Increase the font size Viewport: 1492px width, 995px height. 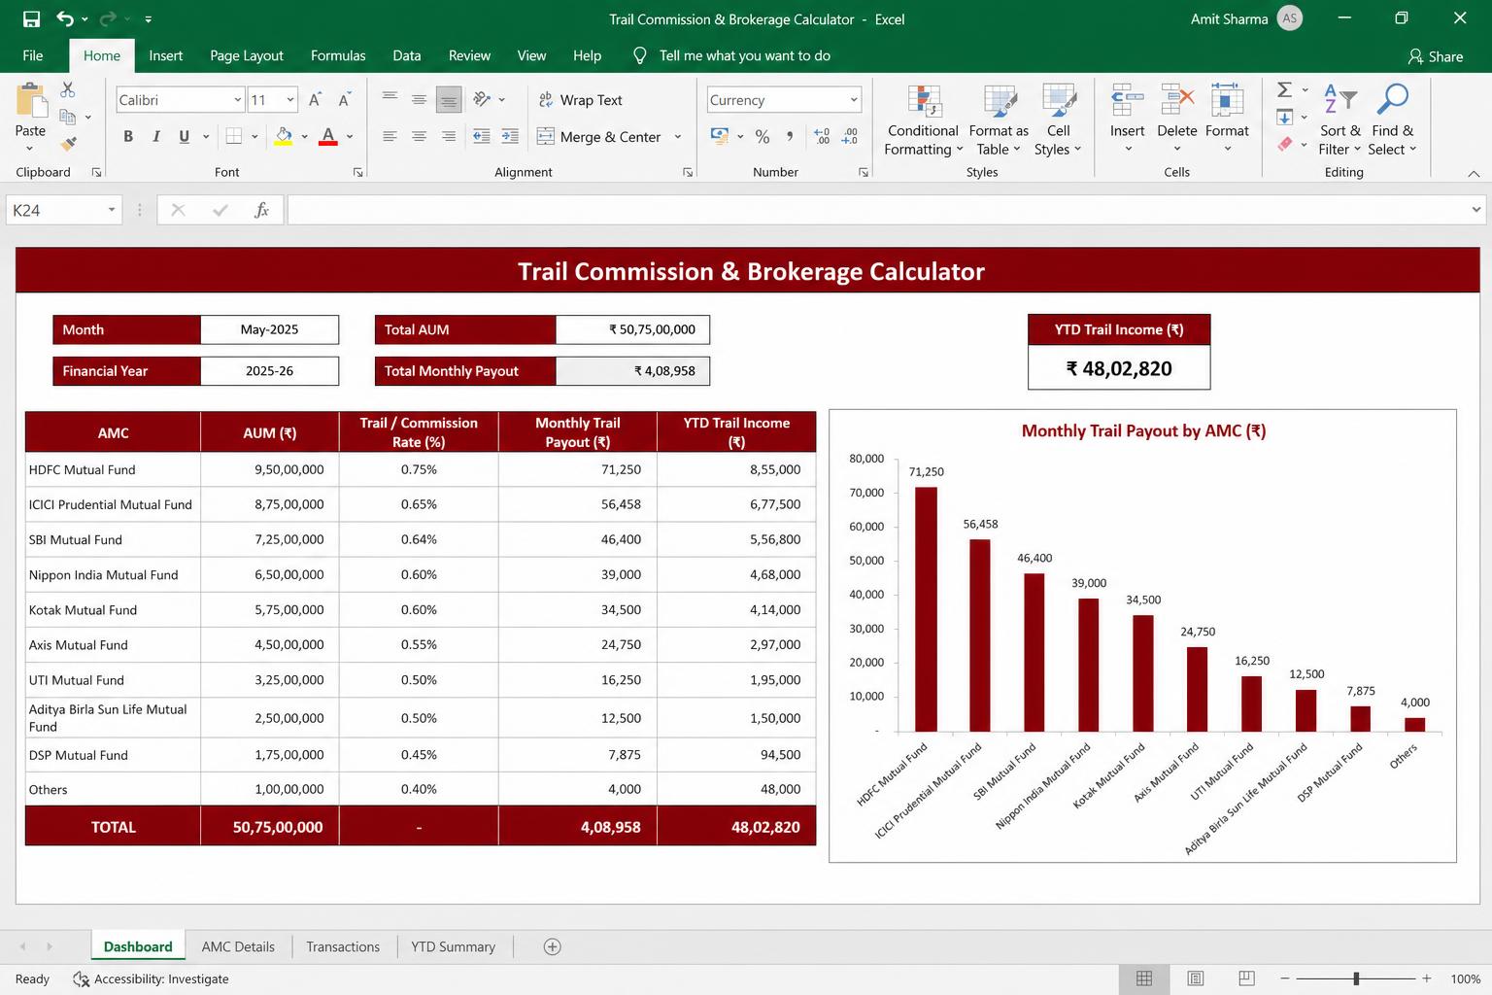[x=315, y=100]
